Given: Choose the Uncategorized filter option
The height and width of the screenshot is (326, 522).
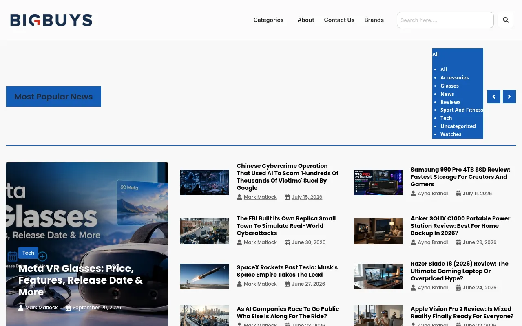Looking at the screenshot, I should pyautogui.click(x=458, y=126).
